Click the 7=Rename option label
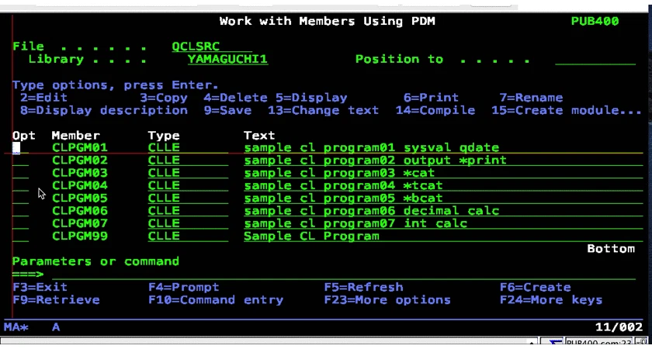Image resolution: width=652 pixels, height=349 pixels. pyautogui.click(x=531, y=98)
